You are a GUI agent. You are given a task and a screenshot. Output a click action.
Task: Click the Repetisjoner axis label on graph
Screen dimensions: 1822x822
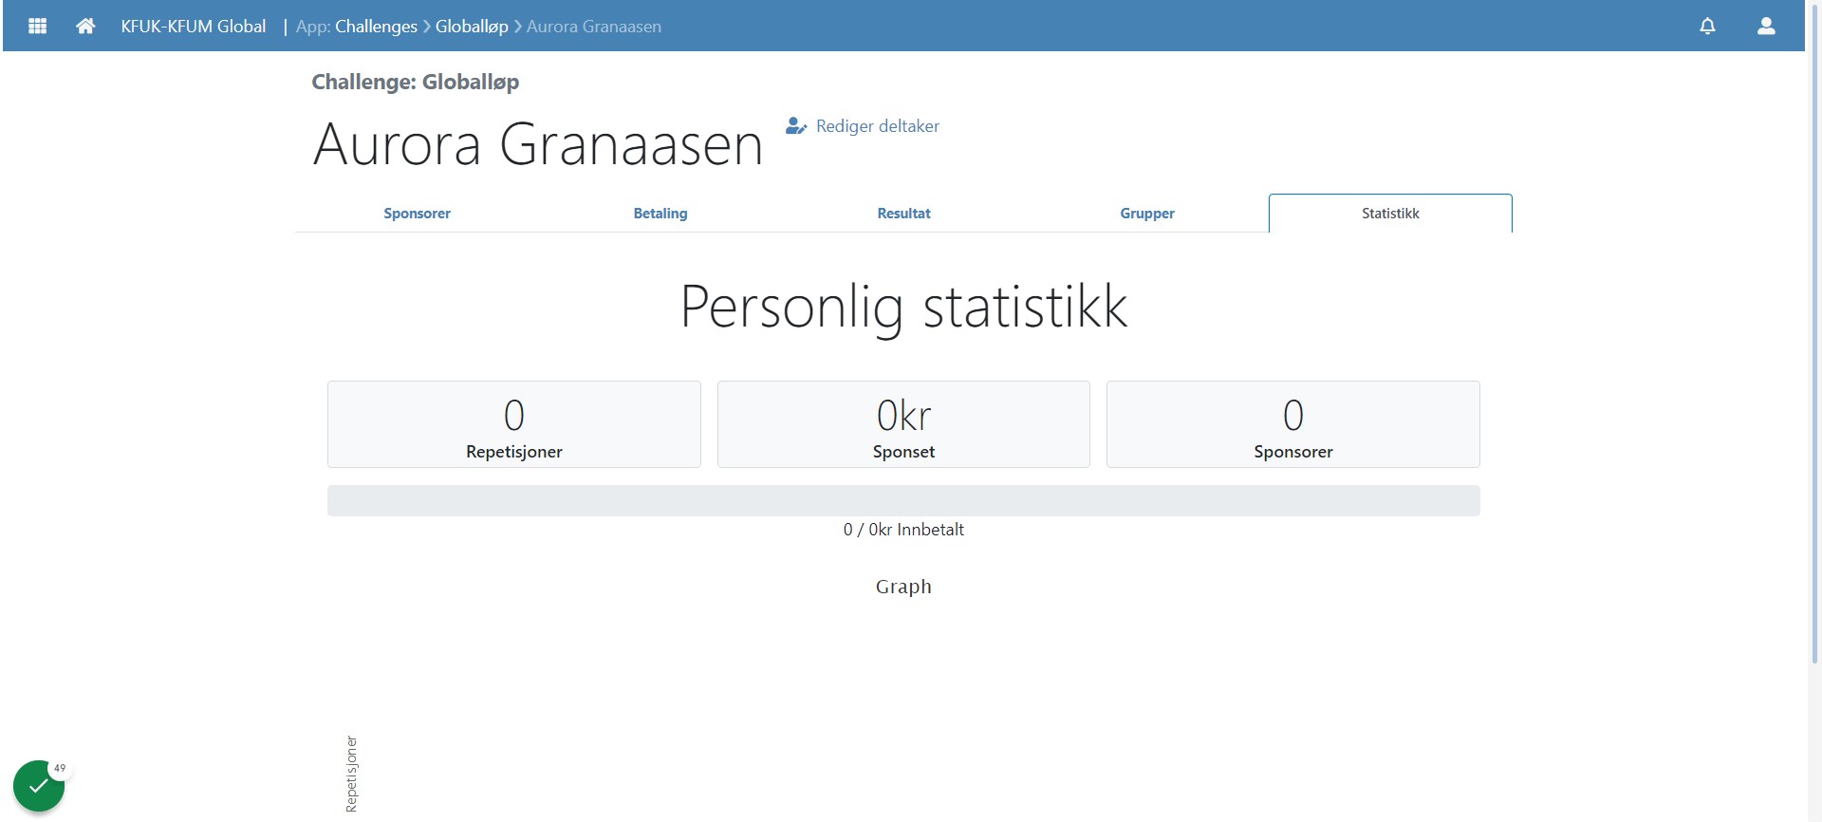(351, 774)
